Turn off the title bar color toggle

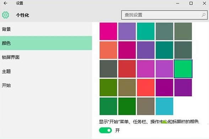tap(105, 130)
